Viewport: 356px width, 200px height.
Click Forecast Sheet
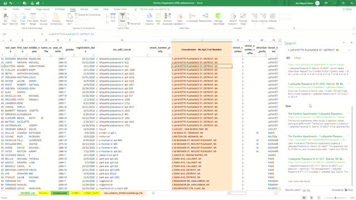tap(243, 19)
